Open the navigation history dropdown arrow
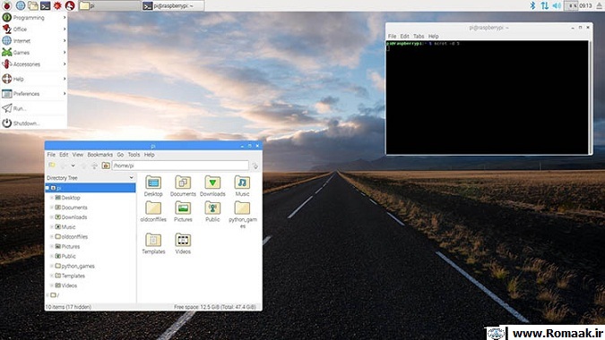The height and width of the screenshot is (340, 605). pyautogui.click(x=73, y=166)
